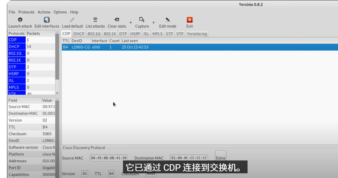This screenshot has width=338, height=178.
Task: Expand the Capture dropdown arrow
Action: coord(153,23)
